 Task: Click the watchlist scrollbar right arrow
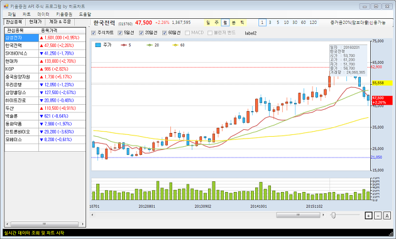click(x=82, y=224)
